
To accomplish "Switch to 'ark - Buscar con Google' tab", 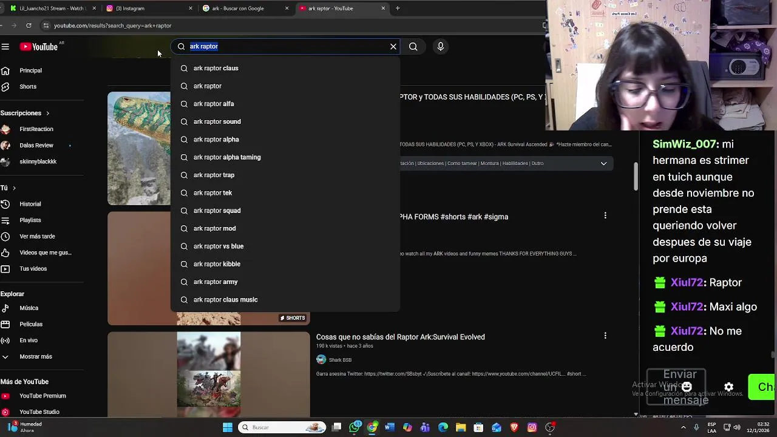I will (245, 8).
